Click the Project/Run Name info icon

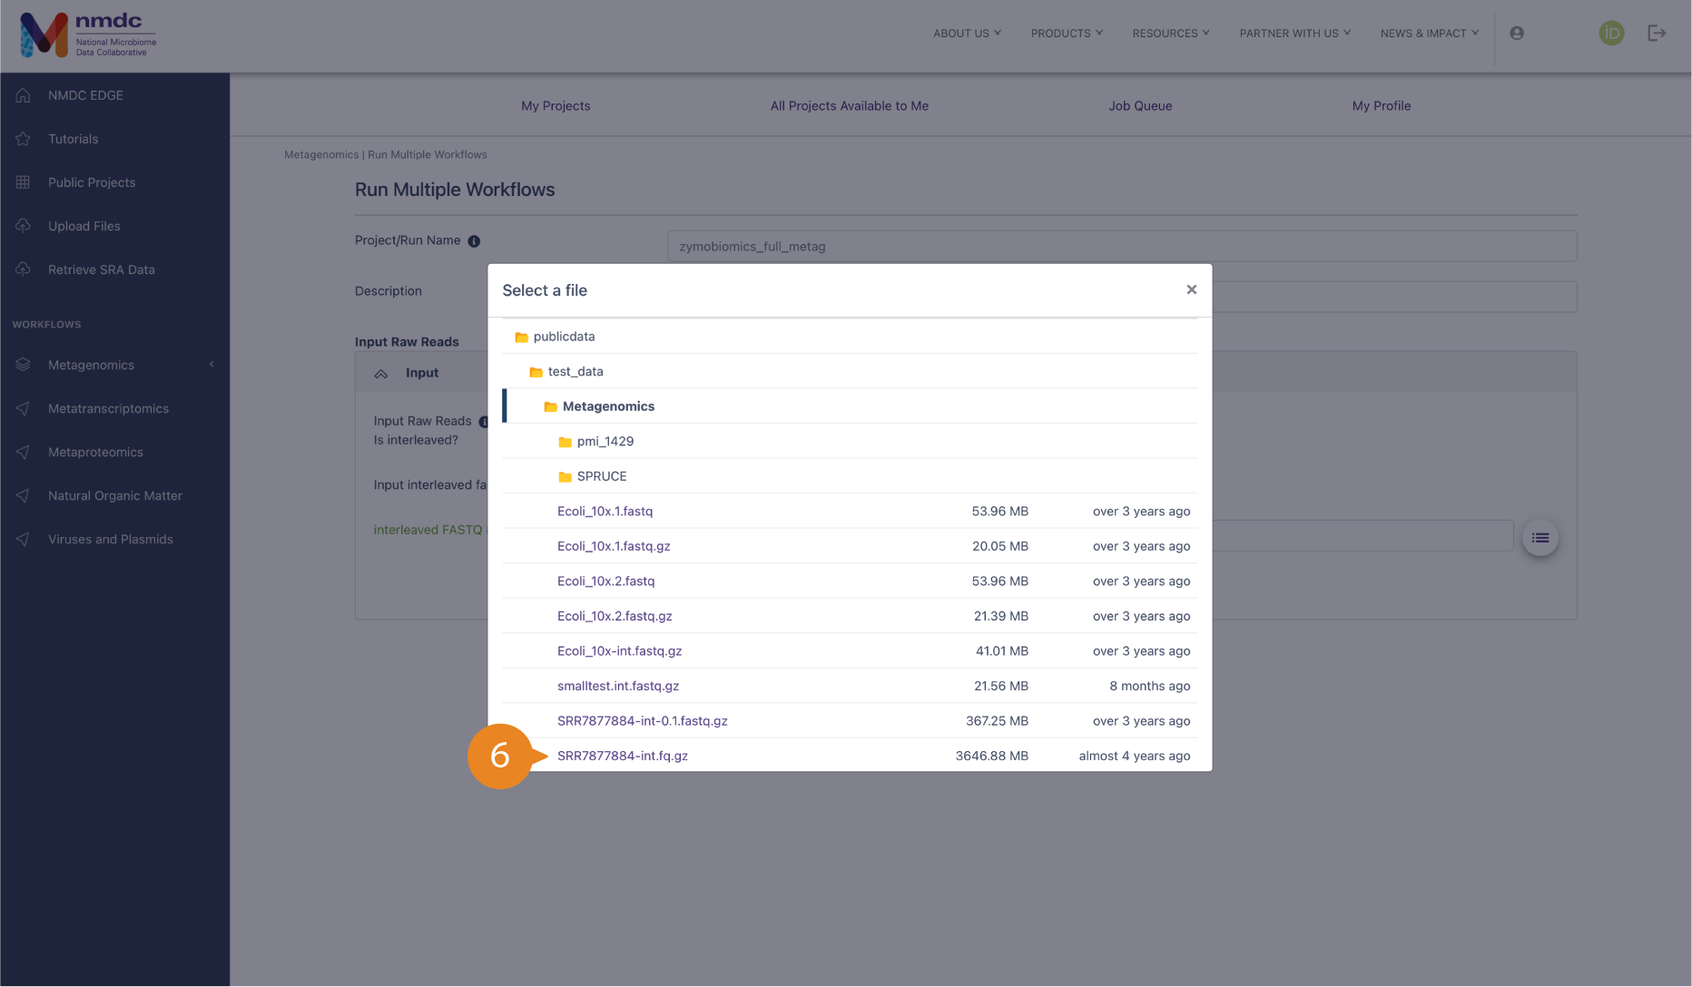pyautogui.click(x=474, y=241)
